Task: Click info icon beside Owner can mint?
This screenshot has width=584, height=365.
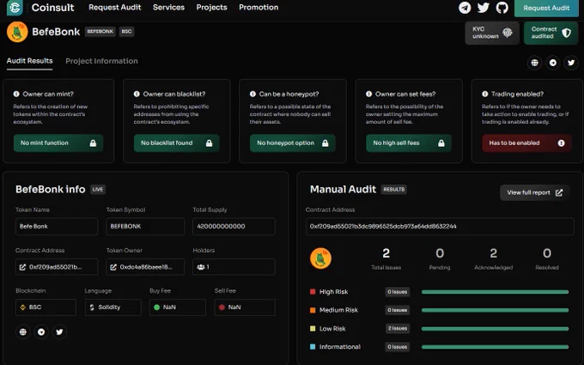Action: pyautogui.click(x=16, y=94)
